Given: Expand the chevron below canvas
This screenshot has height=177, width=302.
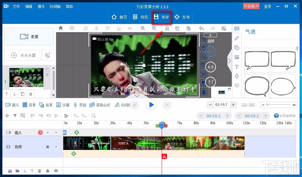Looking at the screenshot, I should coord(137,96).
